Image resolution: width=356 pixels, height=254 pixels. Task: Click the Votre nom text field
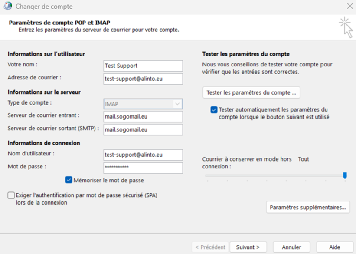143,66
